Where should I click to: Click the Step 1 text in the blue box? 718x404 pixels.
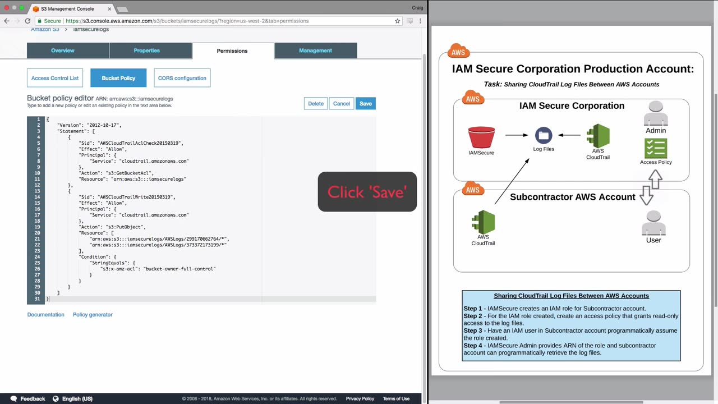coord(555,309)
